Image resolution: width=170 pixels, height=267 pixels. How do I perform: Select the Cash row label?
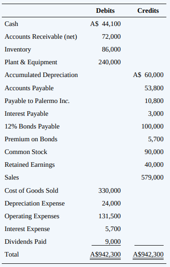click(x=11, y=24)
